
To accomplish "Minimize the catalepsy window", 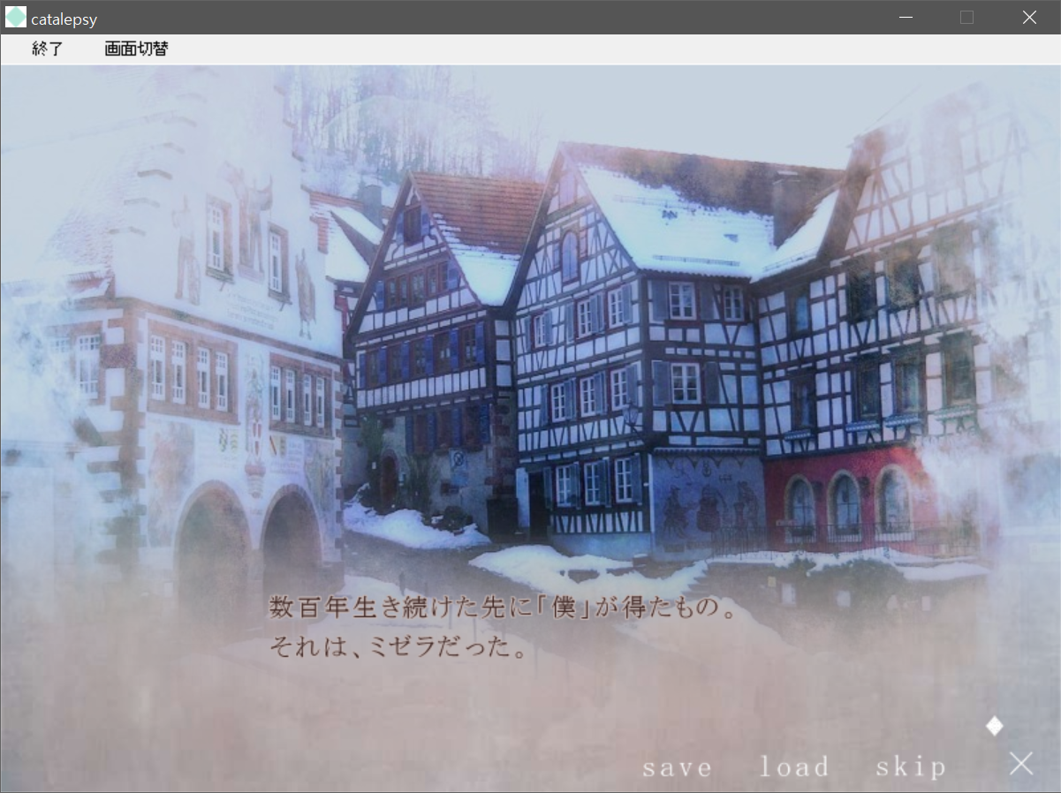I will tap(905, 18).
